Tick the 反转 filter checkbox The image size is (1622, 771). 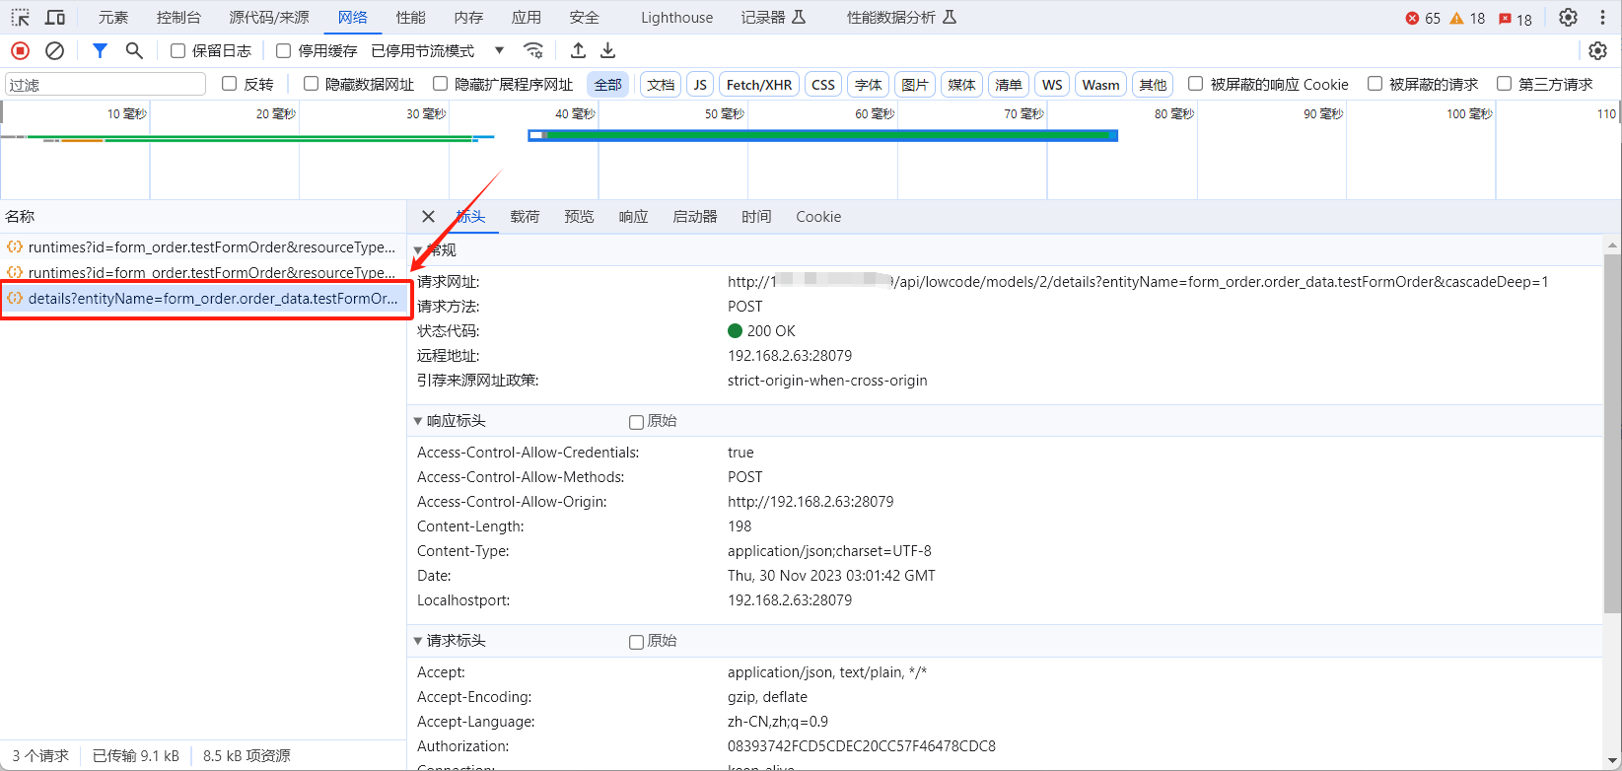pos(230,84)
